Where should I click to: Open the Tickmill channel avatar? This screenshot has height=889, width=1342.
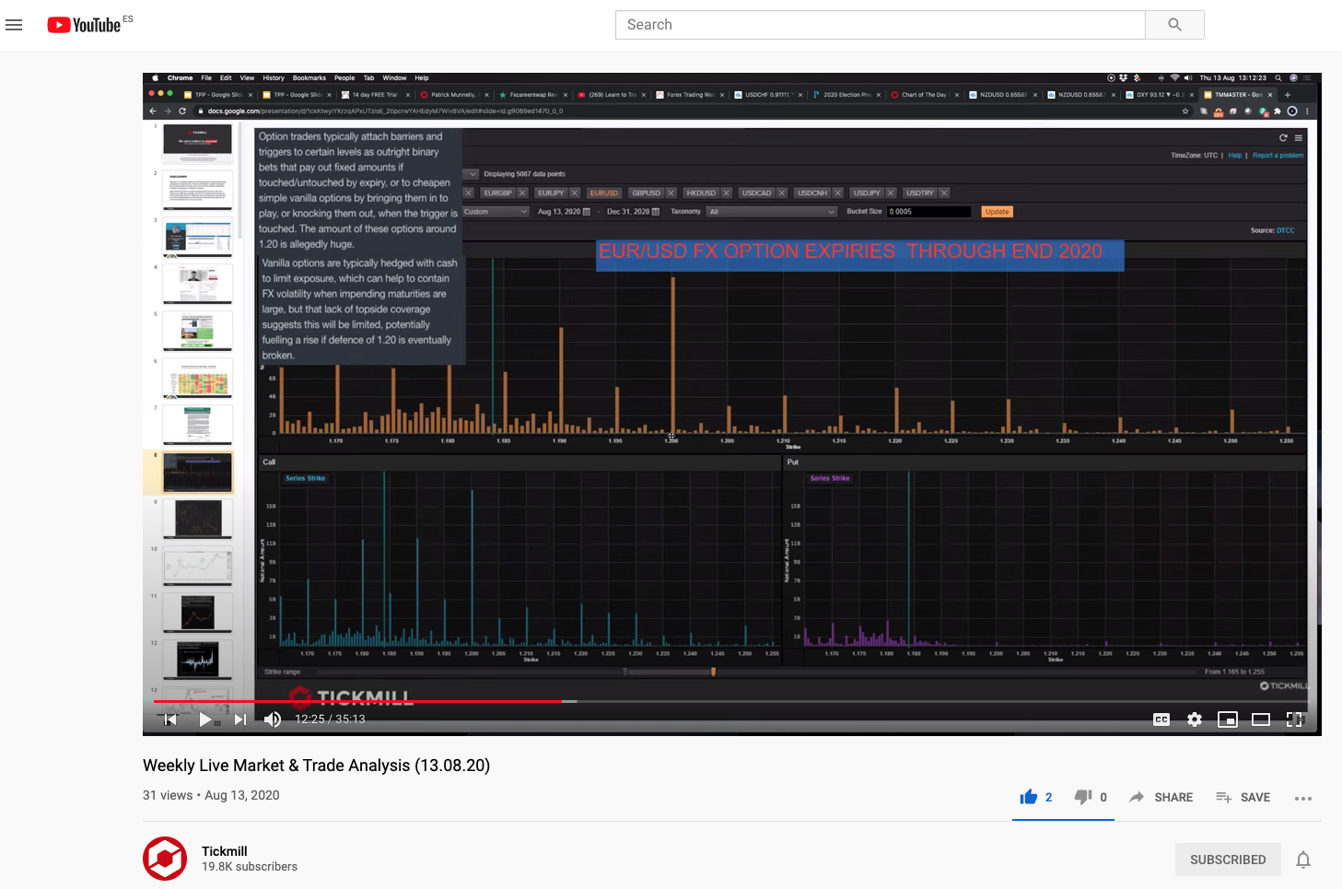click(165, 859)
